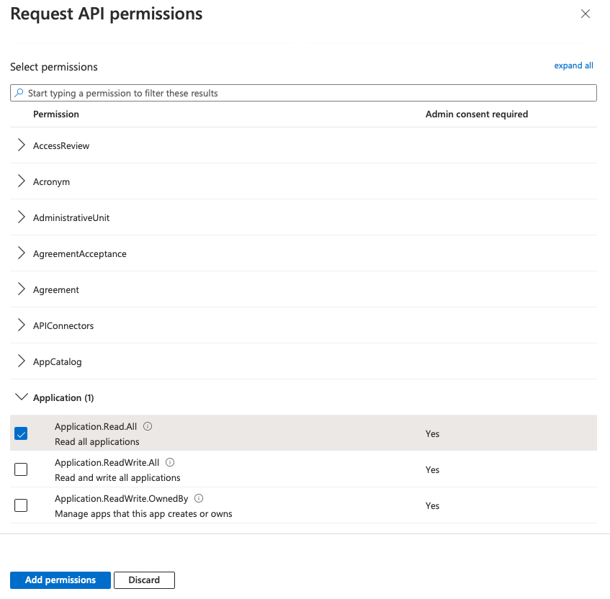
Task: Expand the Agreement permission group
Action: (20, 289)
